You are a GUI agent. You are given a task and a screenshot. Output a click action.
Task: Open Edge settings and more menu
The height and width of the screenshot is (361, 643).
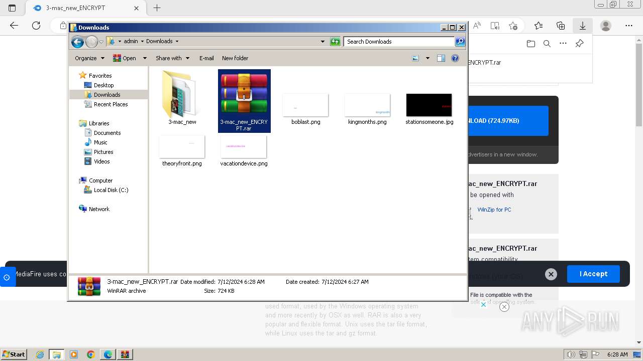point(629,26)
